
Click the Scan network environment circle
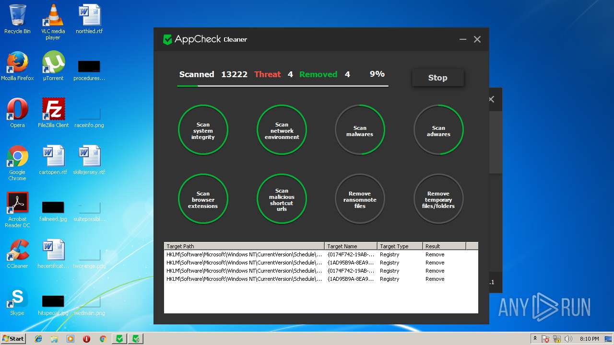(282, 130)
